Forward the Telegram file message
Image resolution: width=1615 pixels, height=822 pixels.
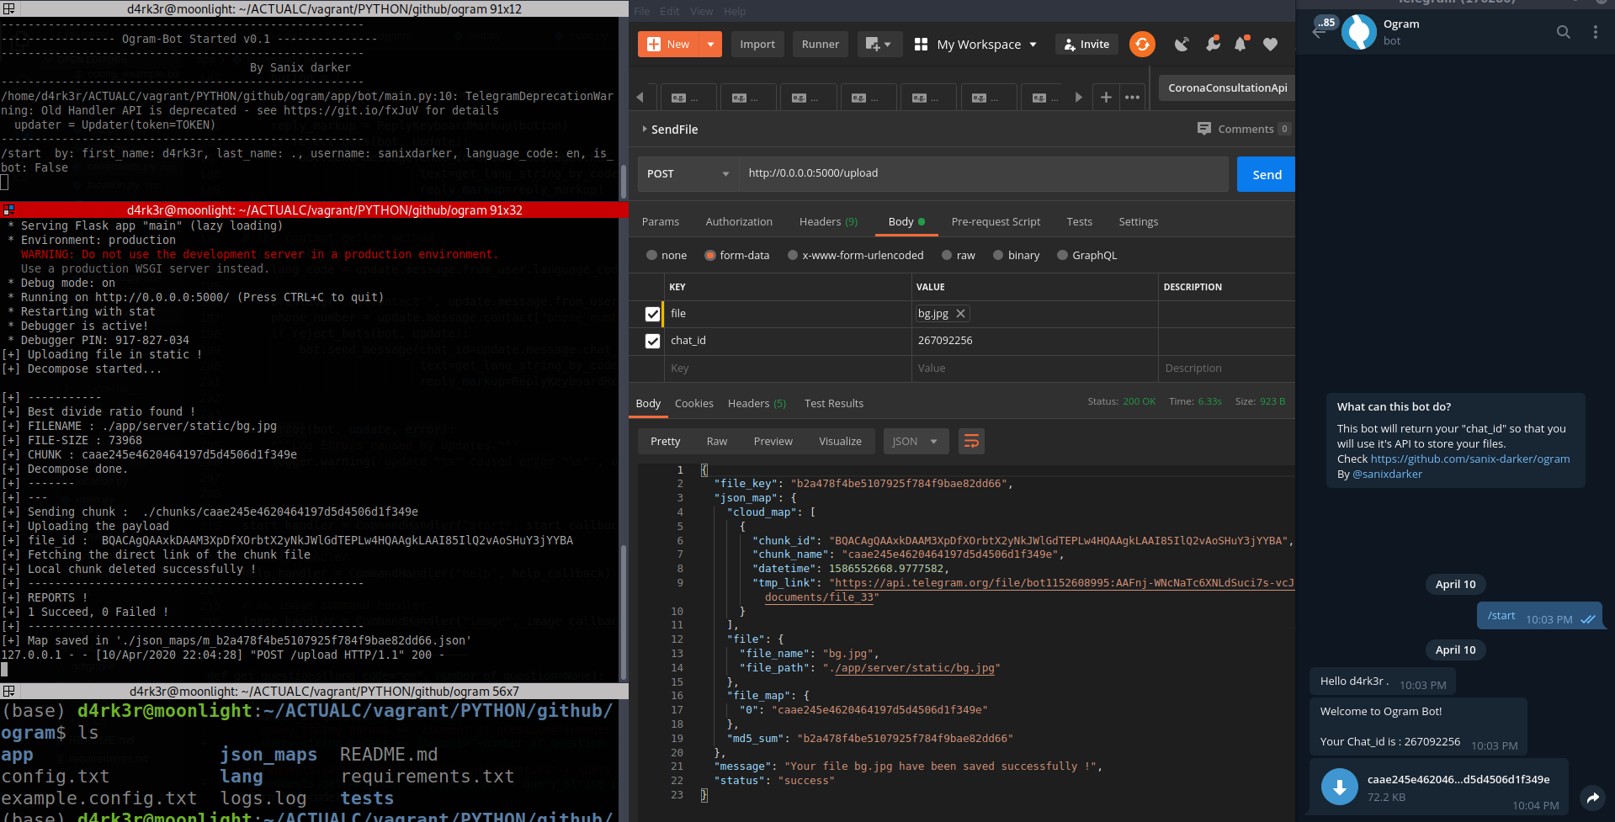(x=1592, y=798)
